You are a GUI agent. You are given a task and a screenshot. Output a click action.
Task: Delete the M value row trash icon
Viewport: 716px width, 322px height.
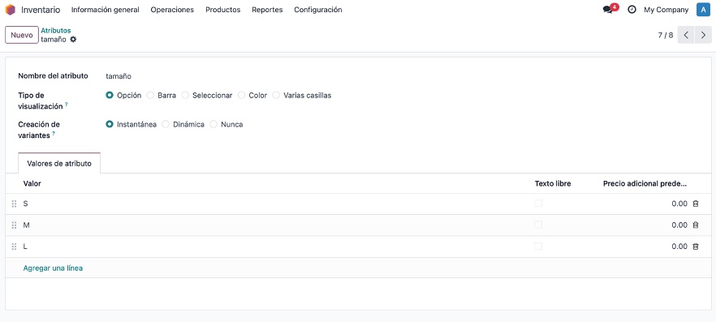click(696, 225)
